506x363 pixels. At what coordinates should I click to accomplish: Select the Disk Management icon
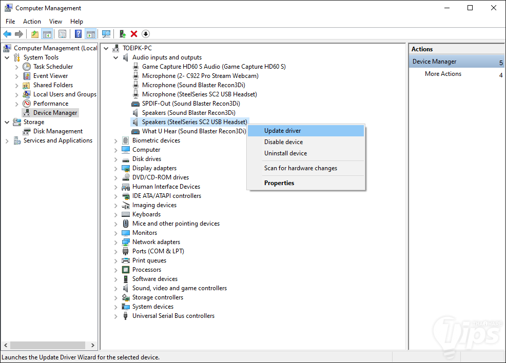27,132
